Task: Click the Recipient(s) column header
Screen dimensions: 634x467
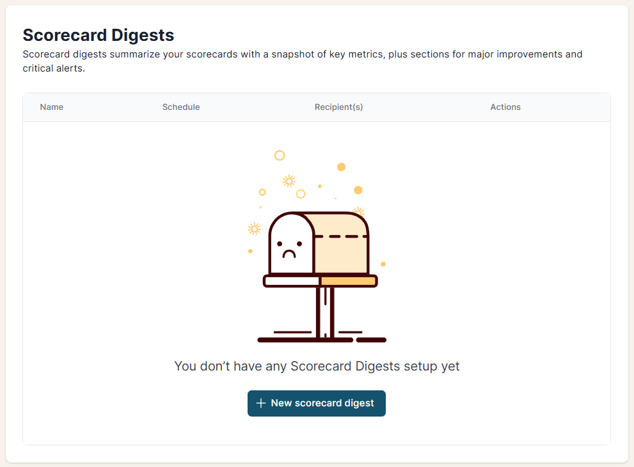Action: coord(338,107)
